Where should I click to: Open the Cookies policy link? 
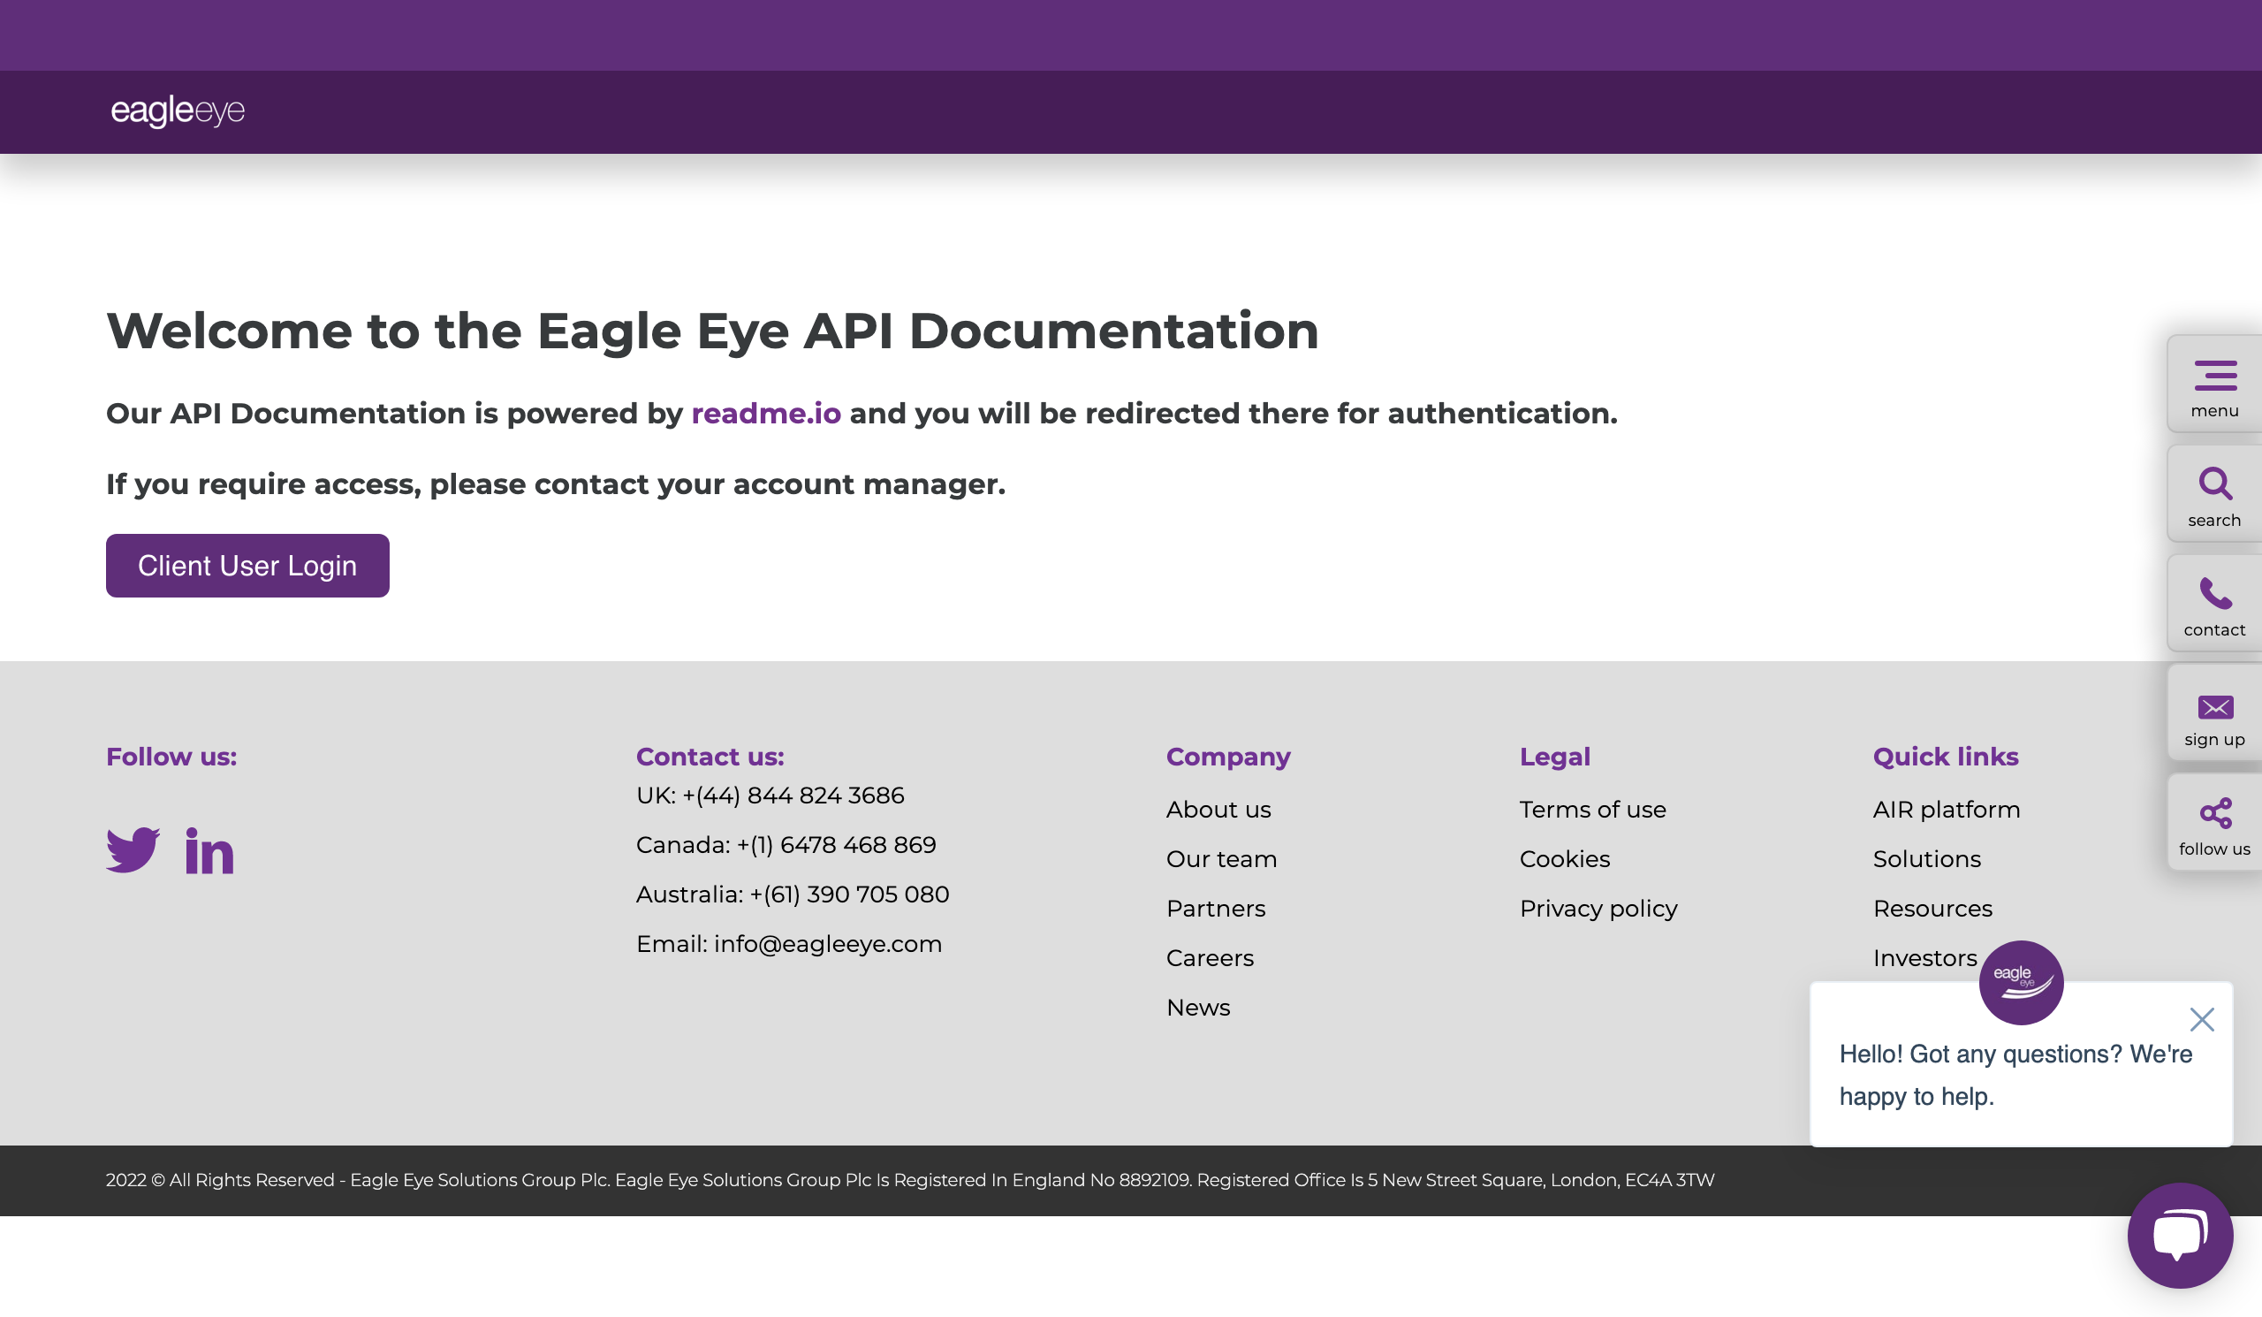pos(1565,859)
